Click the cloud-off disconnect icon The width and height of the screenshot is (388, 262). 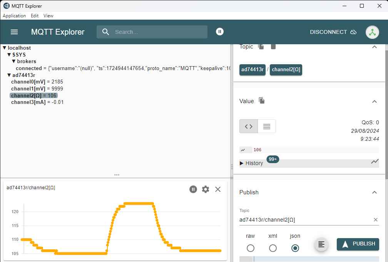click(353, 32)
